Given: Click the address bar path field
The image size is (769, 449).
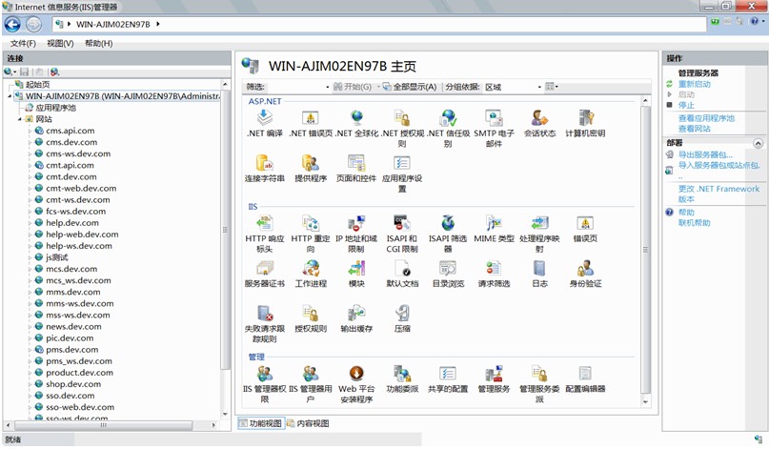Looking at the screenshot, I should pyautogui.click(x=378, y=24).
